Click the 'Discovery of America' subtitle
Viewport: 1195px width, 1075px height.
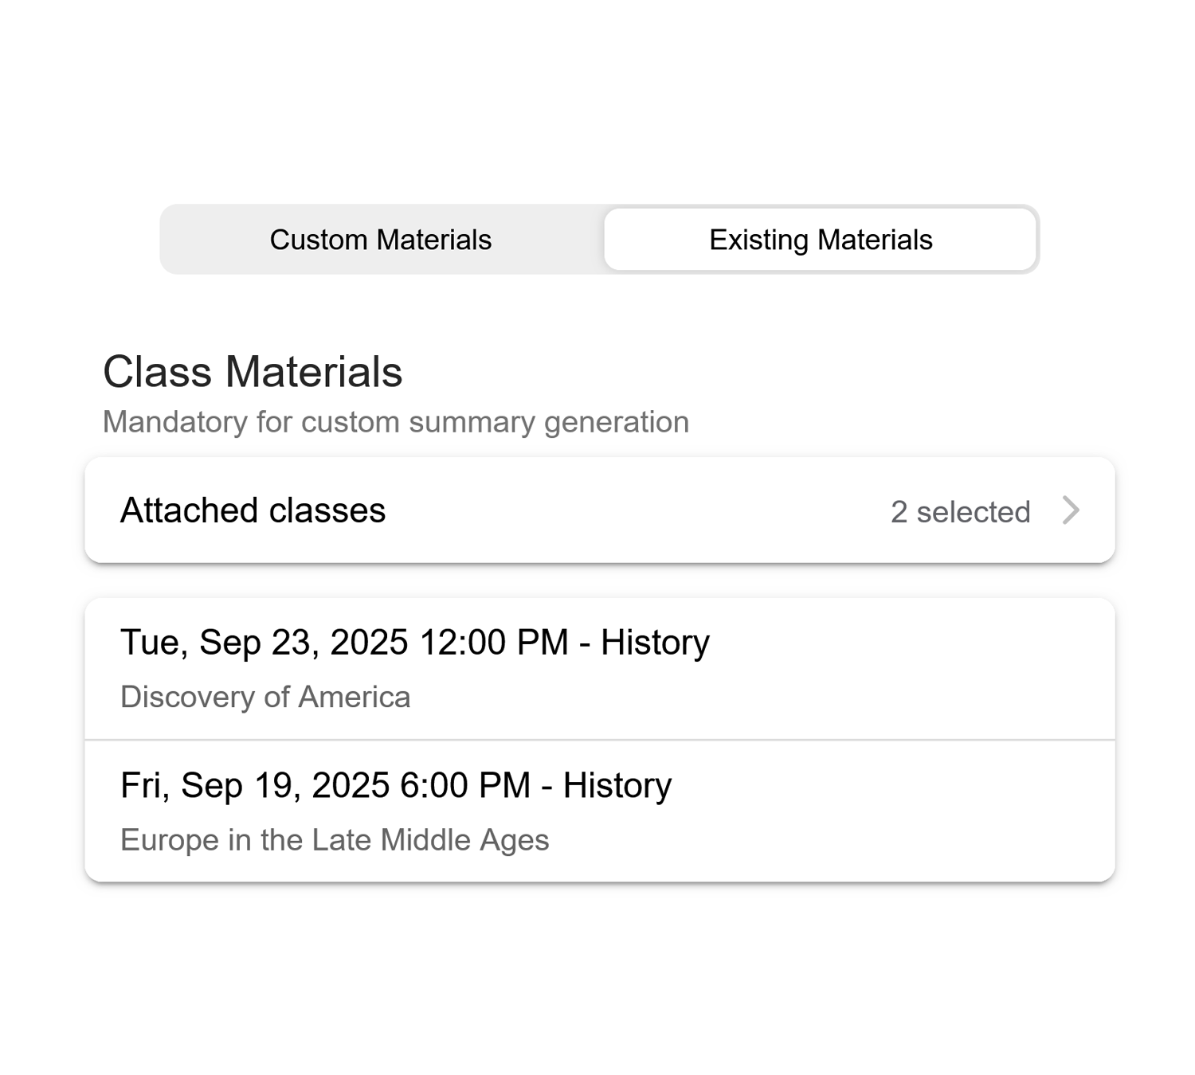[x=266, y=697]
